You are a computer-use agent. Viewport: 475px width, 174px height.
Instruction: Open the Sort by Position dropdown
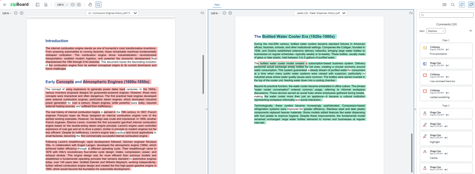[436, 31]
